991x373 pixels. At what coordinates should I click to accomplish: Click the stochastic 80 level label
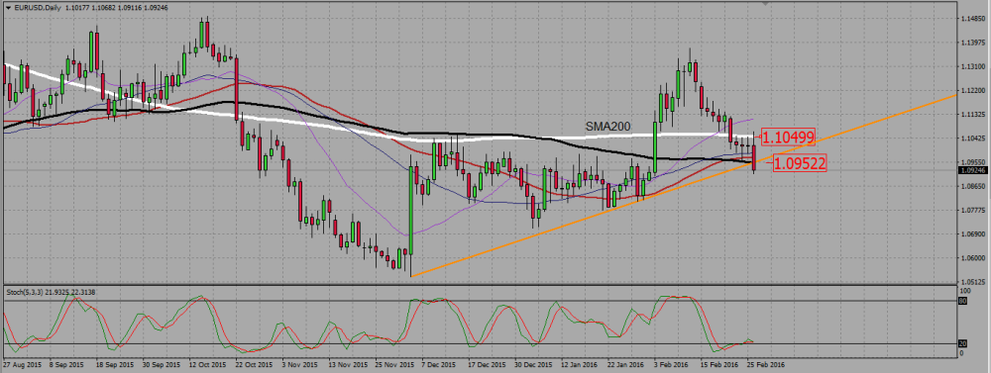[x=963, y=301]
